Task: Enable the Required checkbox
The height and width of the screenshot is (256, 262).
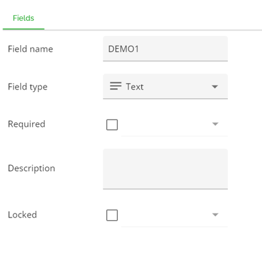Action: 112,125
